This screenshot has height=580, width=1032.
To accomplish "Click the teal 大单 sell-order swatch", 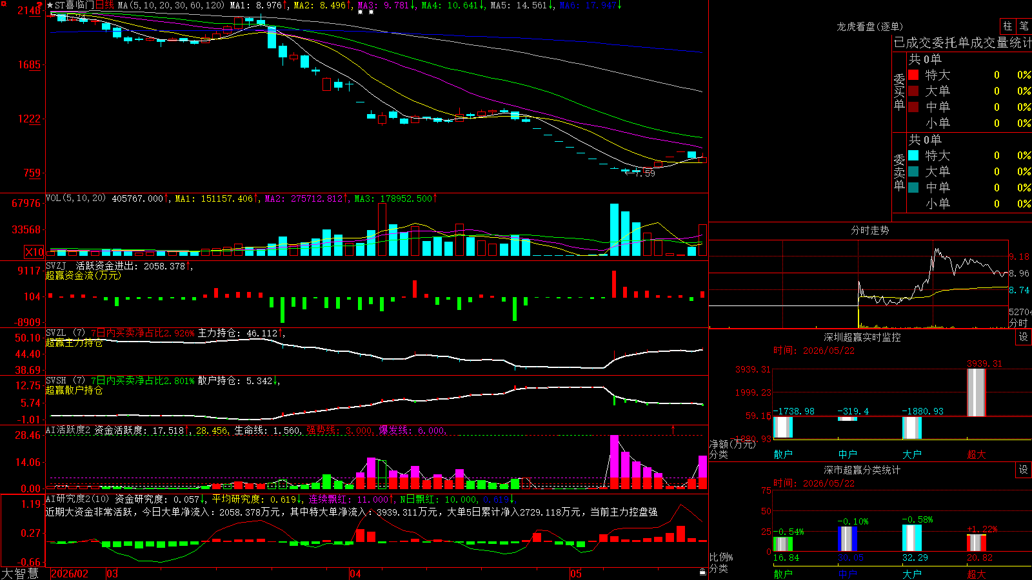I will (913, 171).
